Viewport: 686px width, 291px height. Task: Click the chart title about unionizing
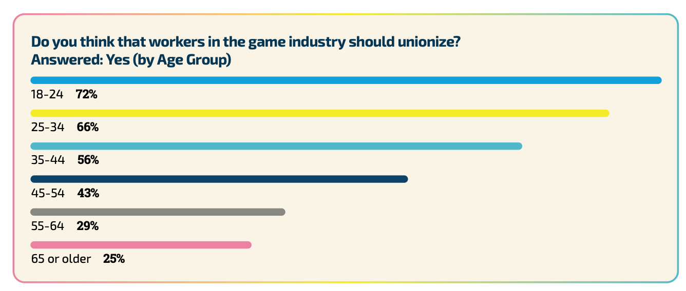[x=245, y=42]
